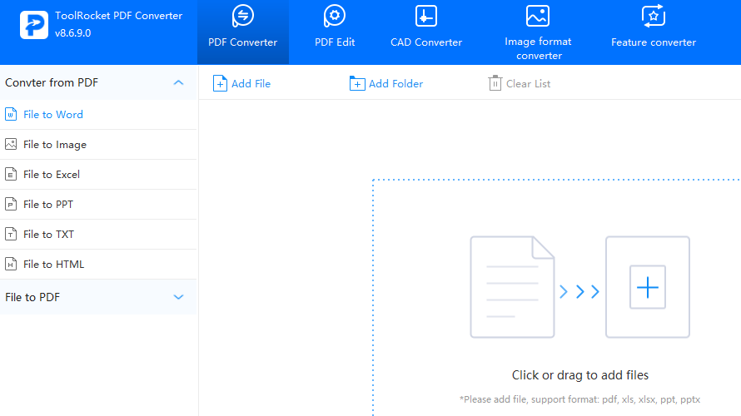Switch to the Feature converter label
Image resolution: width=741 pixels, height=416 pixels.
tap(654, 42)
